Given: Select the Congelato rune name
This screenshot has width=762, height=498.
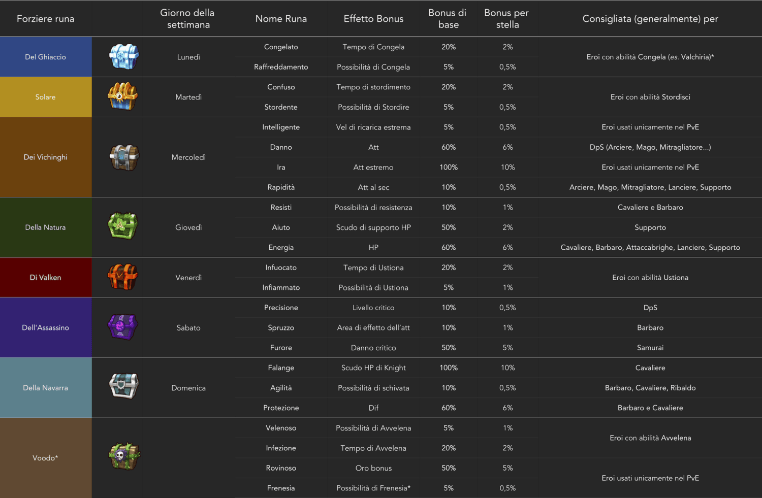Looking at the screenshot, I should point(281,47).
